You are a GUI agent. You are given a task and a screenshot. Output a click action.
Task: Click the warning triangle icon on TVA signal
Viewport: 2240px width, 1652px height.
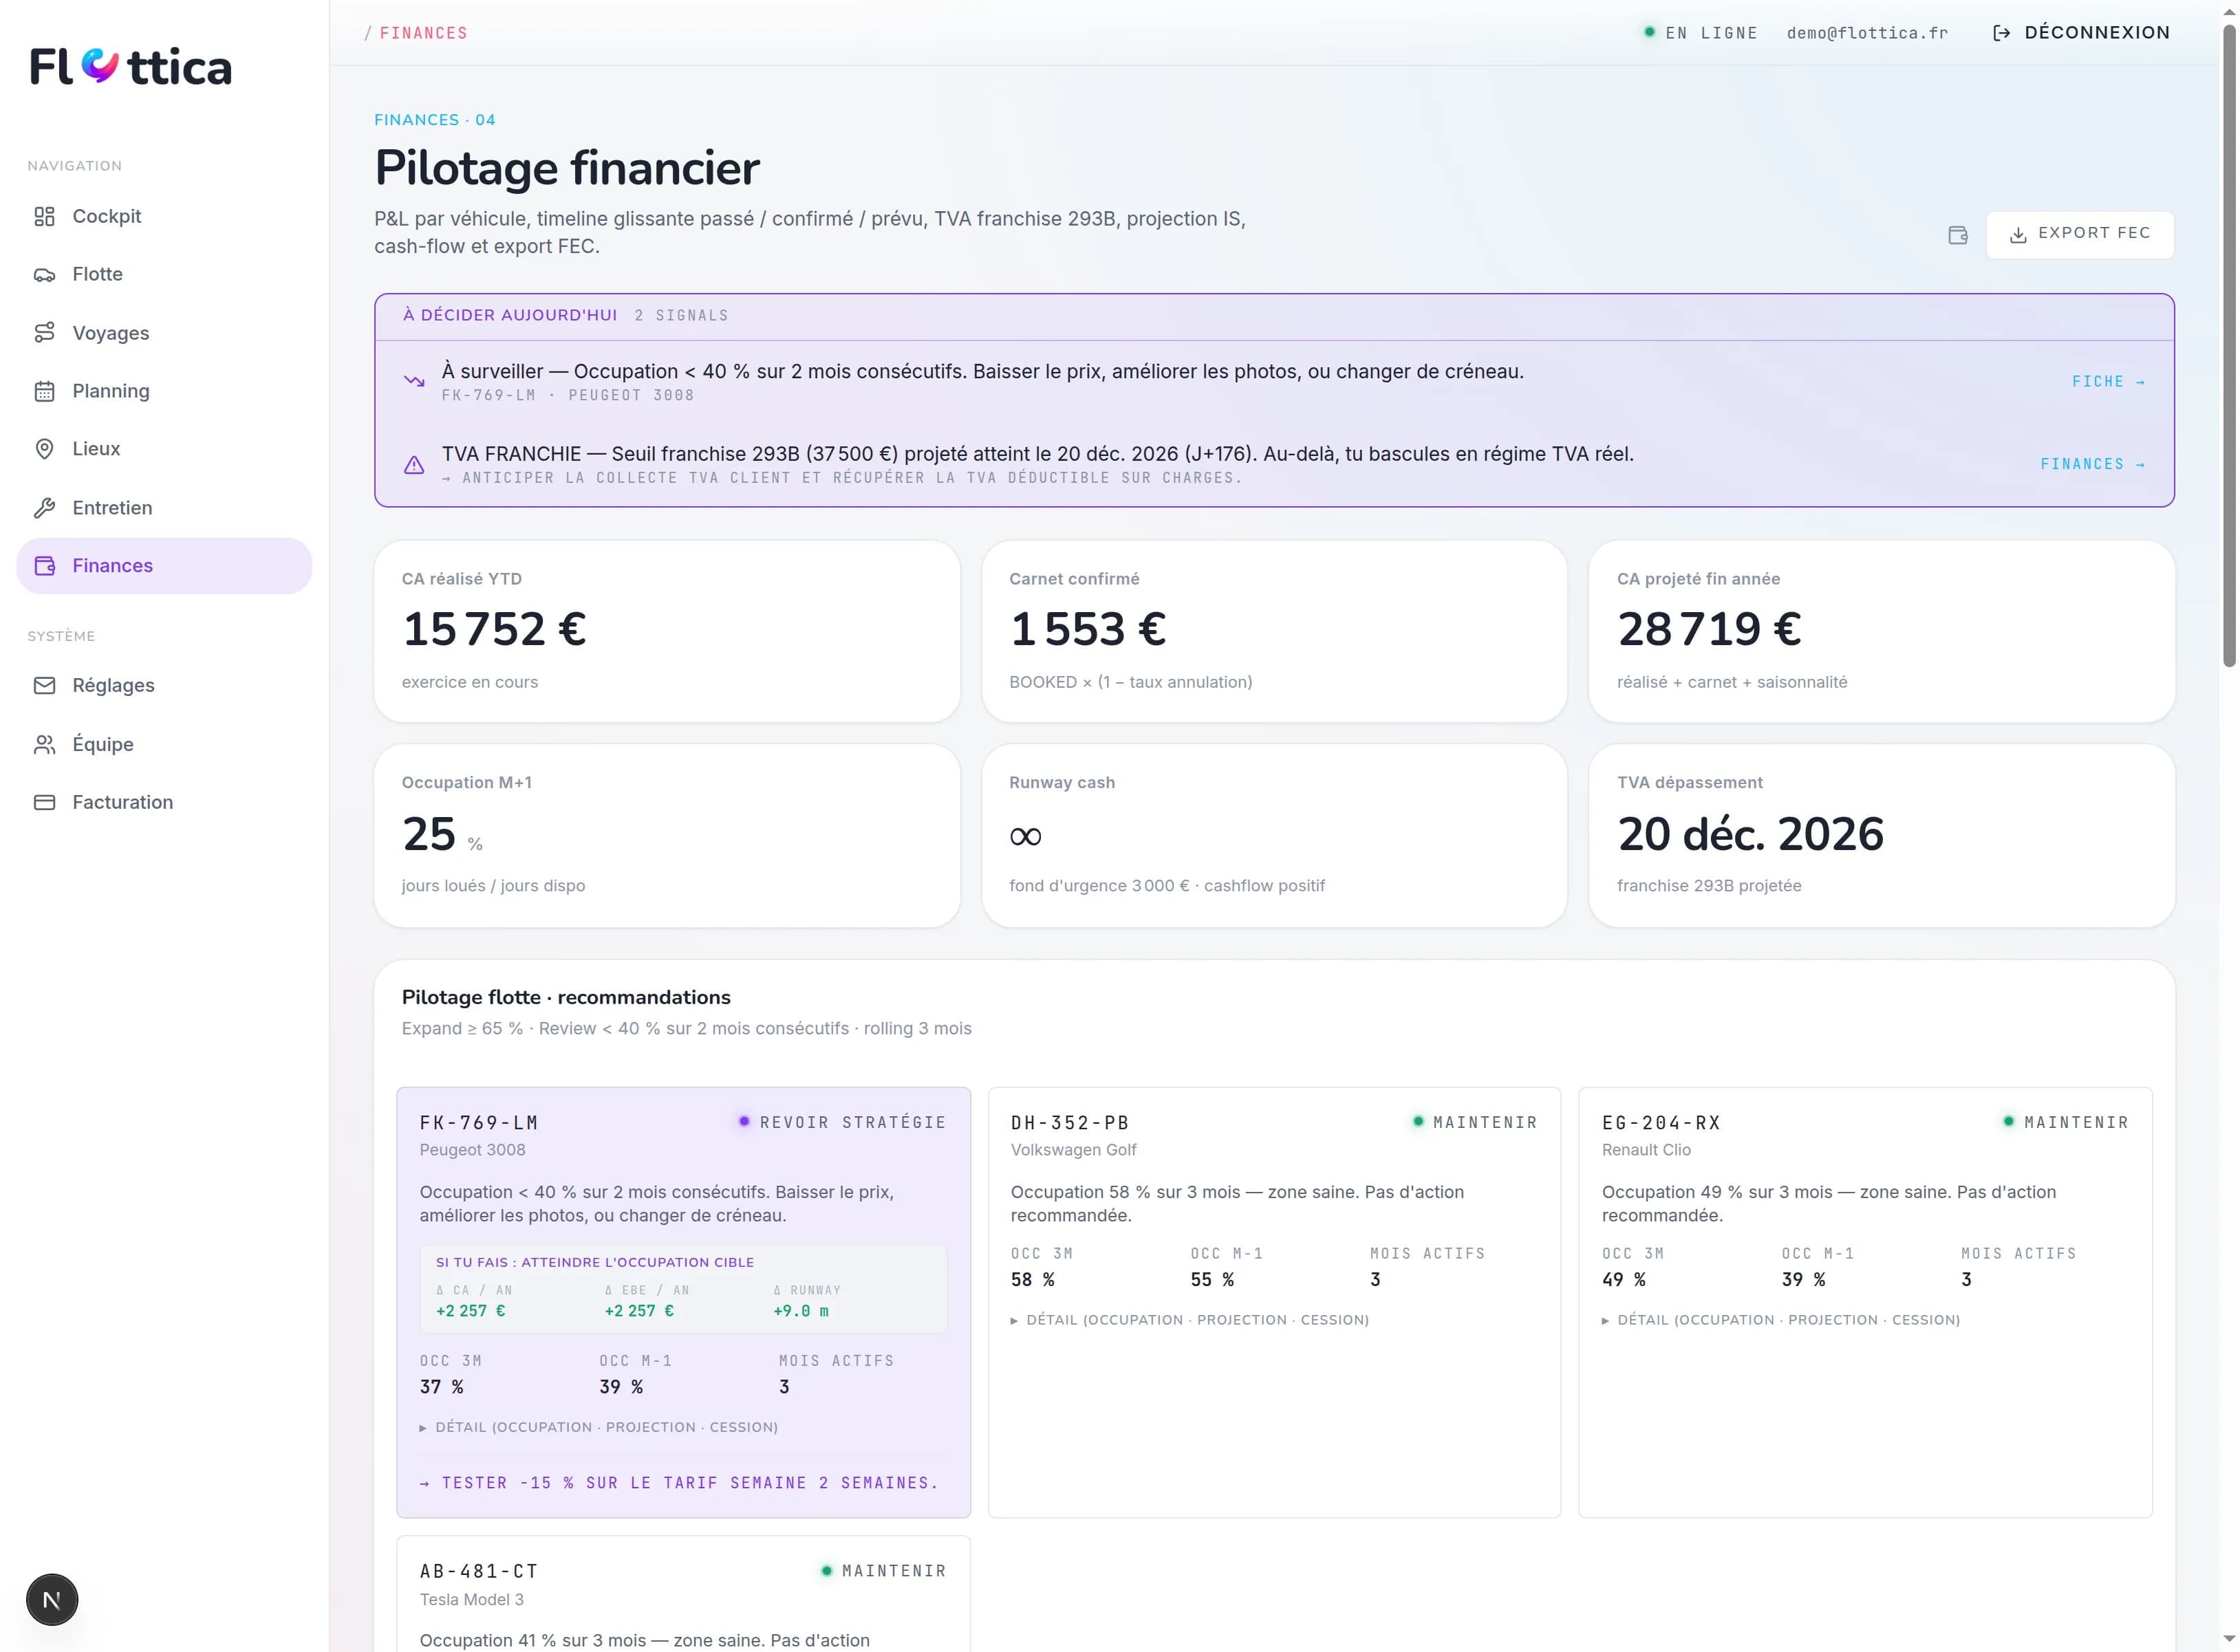[x=414, y=465]
